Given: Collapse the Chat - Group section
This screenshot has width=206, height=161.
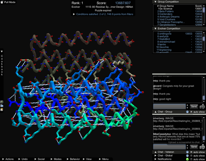Looking at the screenshot, I should [155, 112].
